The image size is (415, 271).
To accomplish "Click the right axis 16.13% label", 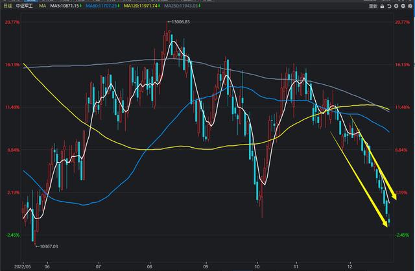I will click(x=402, y=65).
